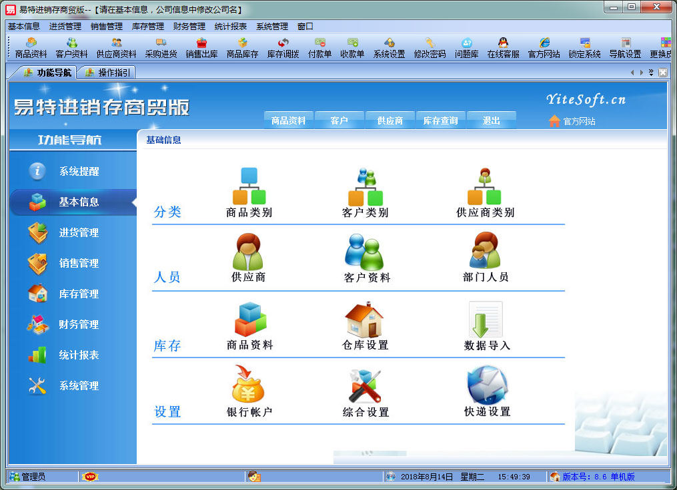This screenshot has width=677, height=490.
Task: Click the 数据导入 icon
Action: [x=487, y=326]
